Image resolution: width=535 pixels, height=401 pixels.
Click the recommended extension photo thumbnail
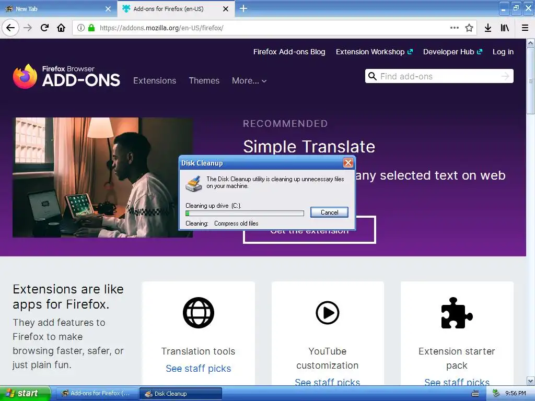click(102, 178)
